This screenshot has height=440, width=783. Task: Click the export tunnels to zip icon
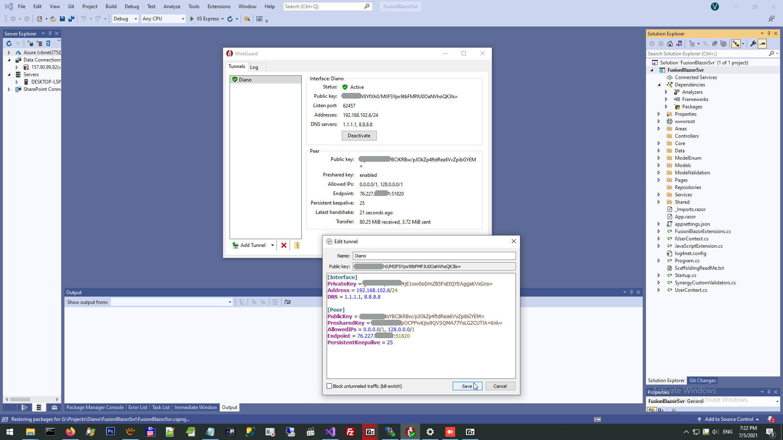[297, 245]
